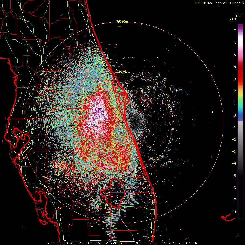Click the black radar site dot
The height and width of the screenshot is (245, 245).
coord(123,122)
